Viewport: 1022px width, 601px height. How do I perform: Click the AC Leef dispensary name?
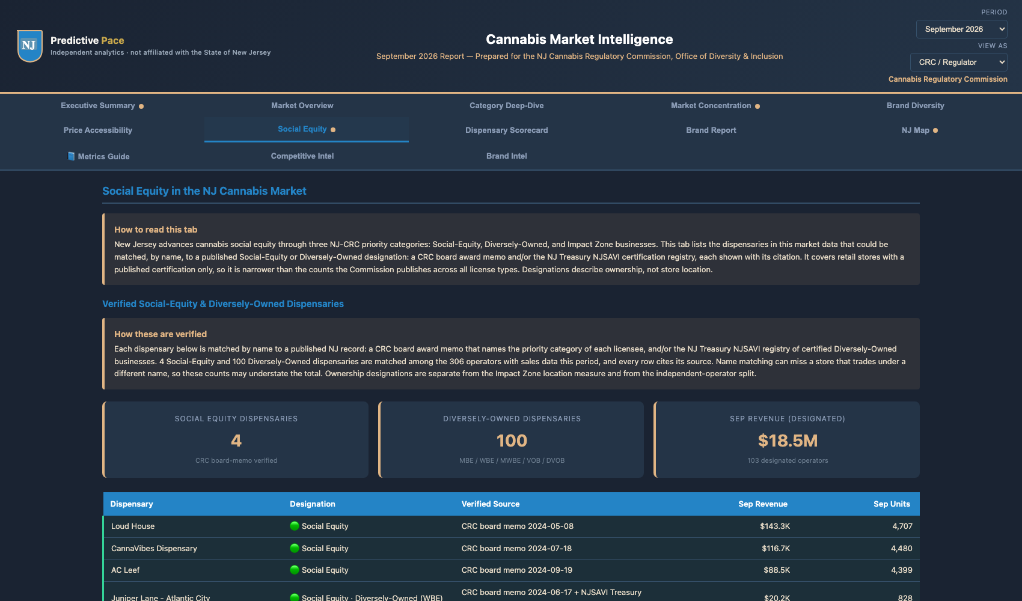pos(125,570)
